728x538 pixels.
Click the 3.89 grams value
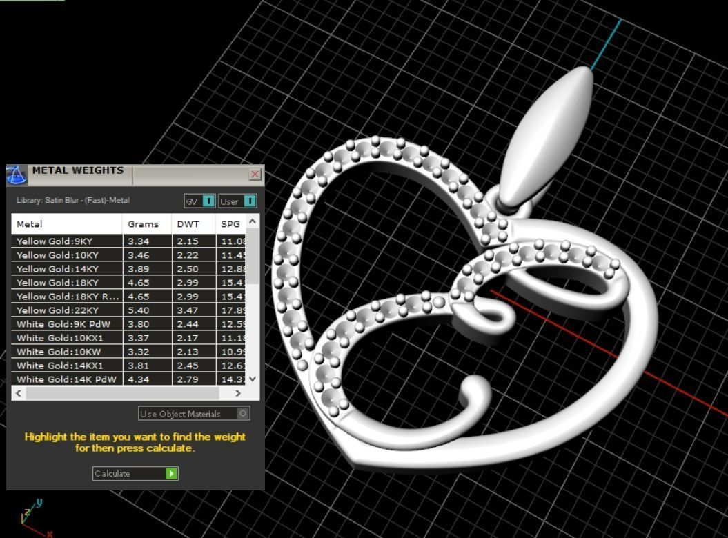[139, 269]
